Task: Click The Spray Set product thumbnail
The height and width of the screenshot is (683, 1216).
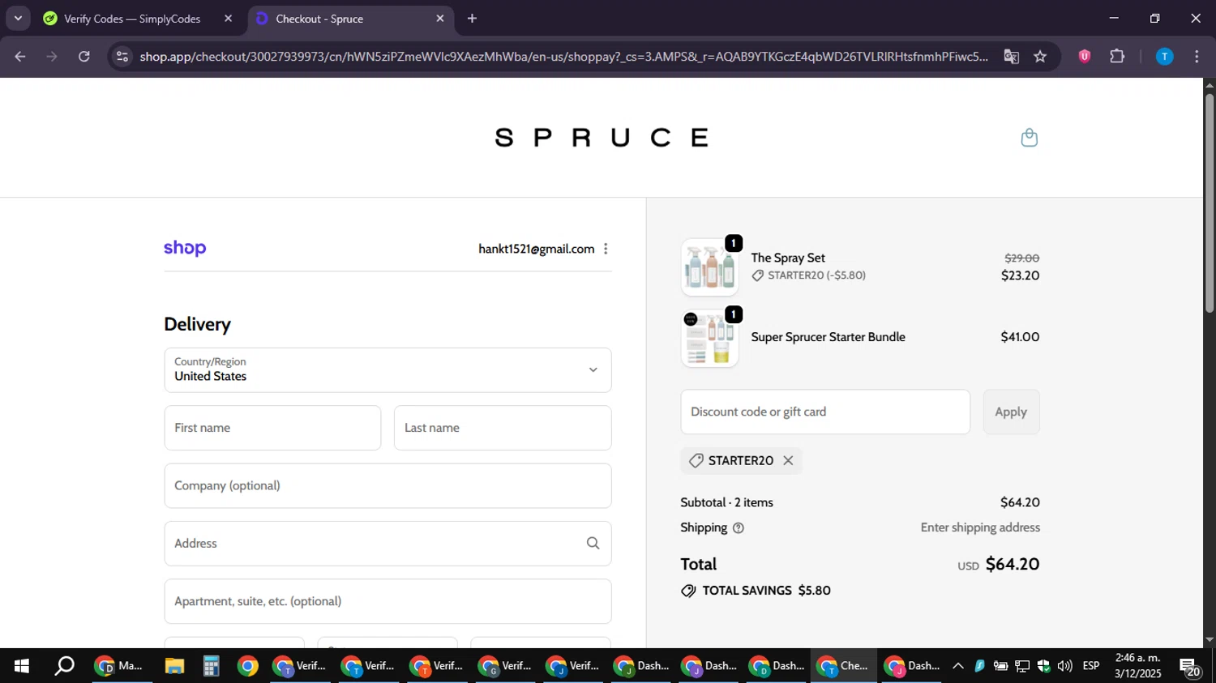Action: (x=710, y=267)
